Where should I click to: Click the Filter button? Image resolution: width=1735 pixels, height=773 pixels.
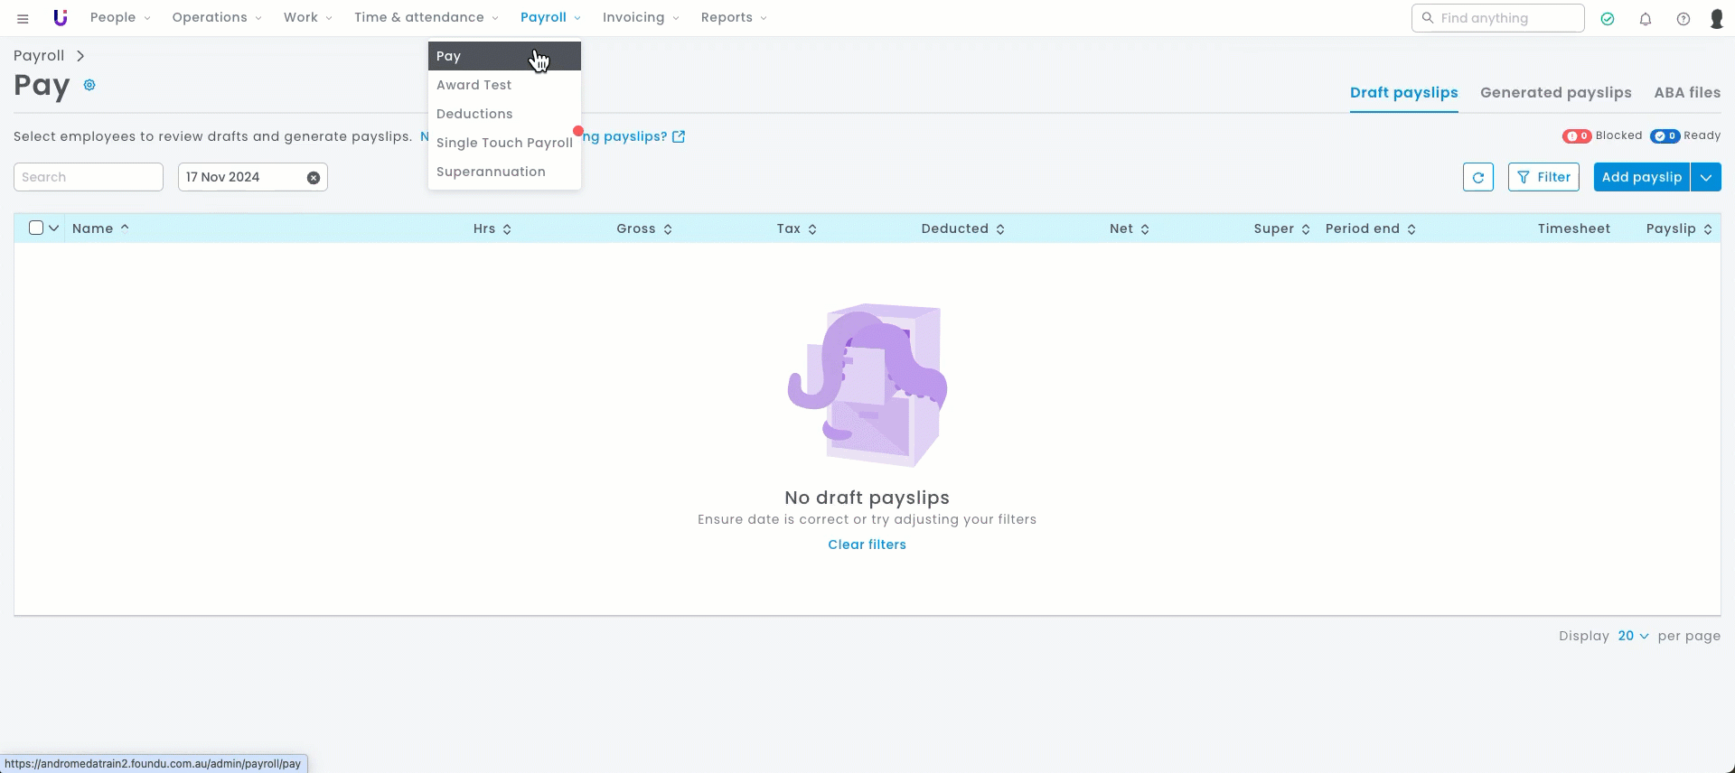(1543, 178)
